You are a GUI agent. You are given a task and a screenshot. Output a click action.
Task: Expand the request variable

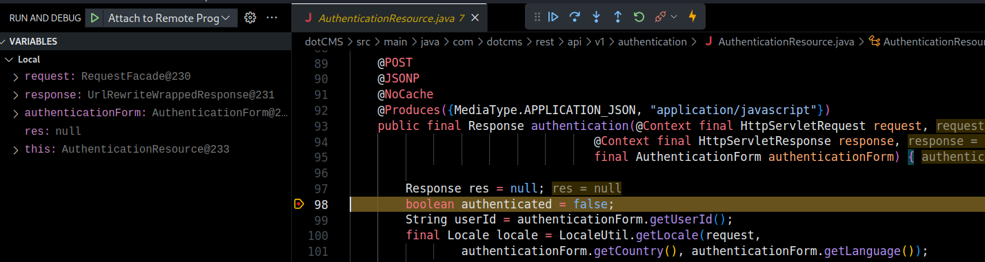[16, 77]
